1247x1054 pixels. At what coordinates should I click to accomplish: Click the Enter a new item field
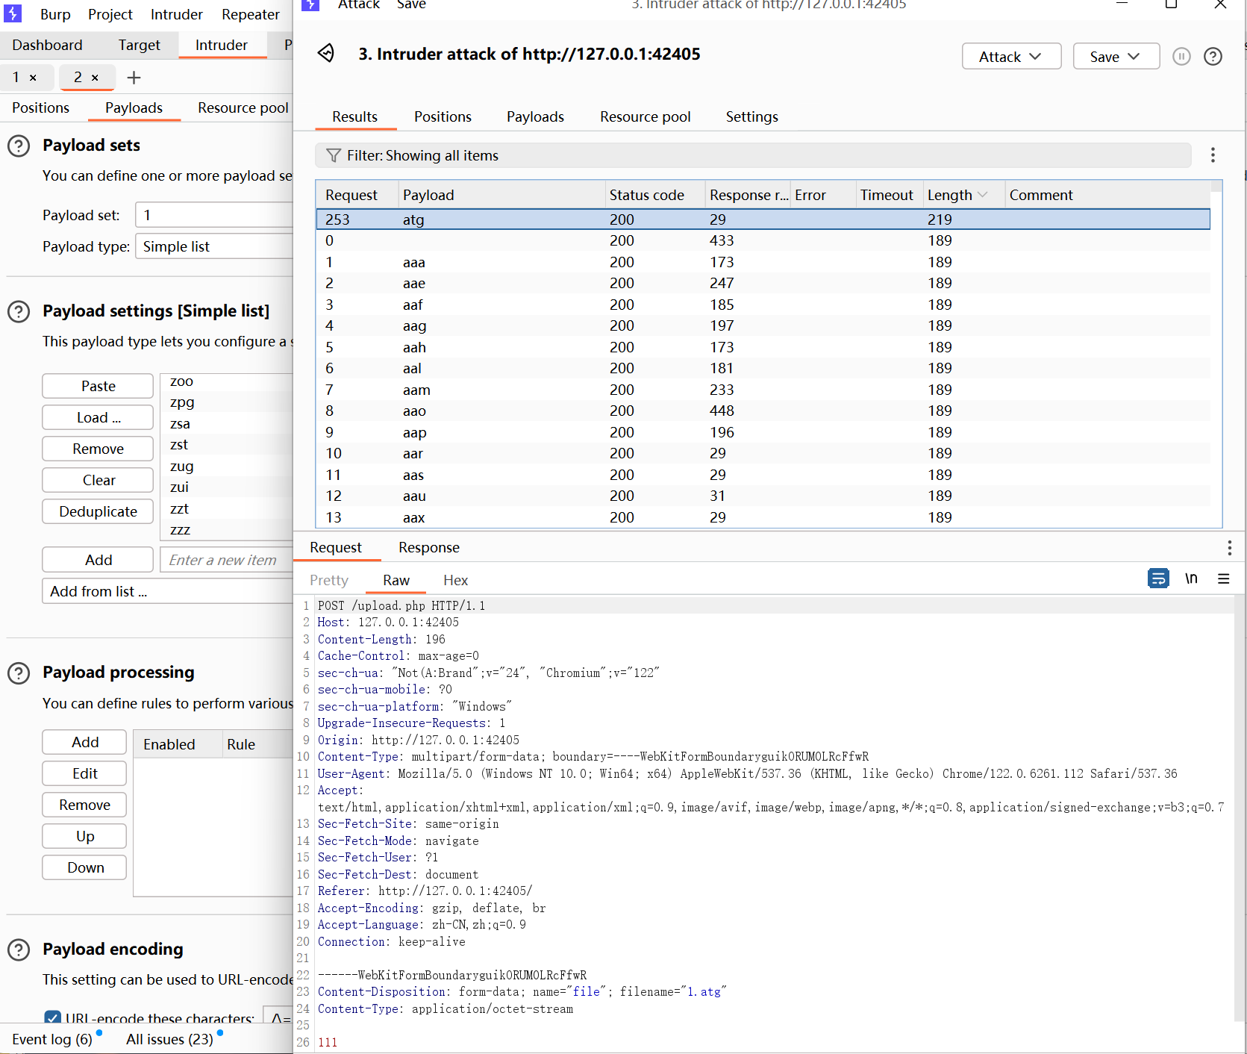226,560
